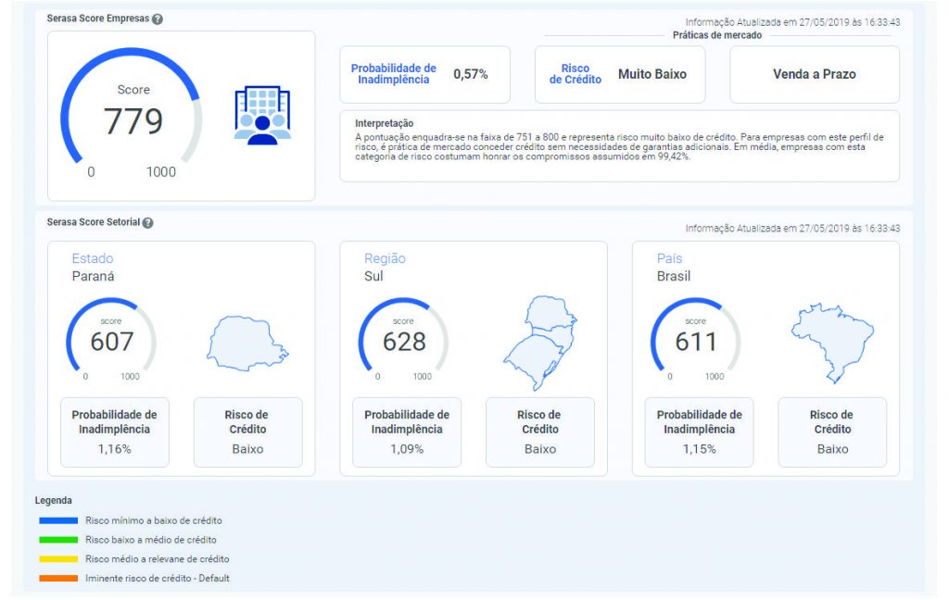The width and height of the screenshot is (949, 600).
Task: Click the Sul Probabilidade de Inadimplência 1,09% box
Action: point(407,431)
